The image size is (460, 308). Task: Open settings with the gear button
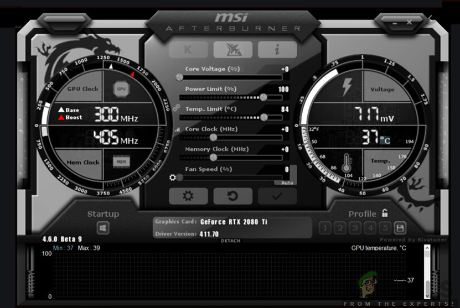[188, 196]
